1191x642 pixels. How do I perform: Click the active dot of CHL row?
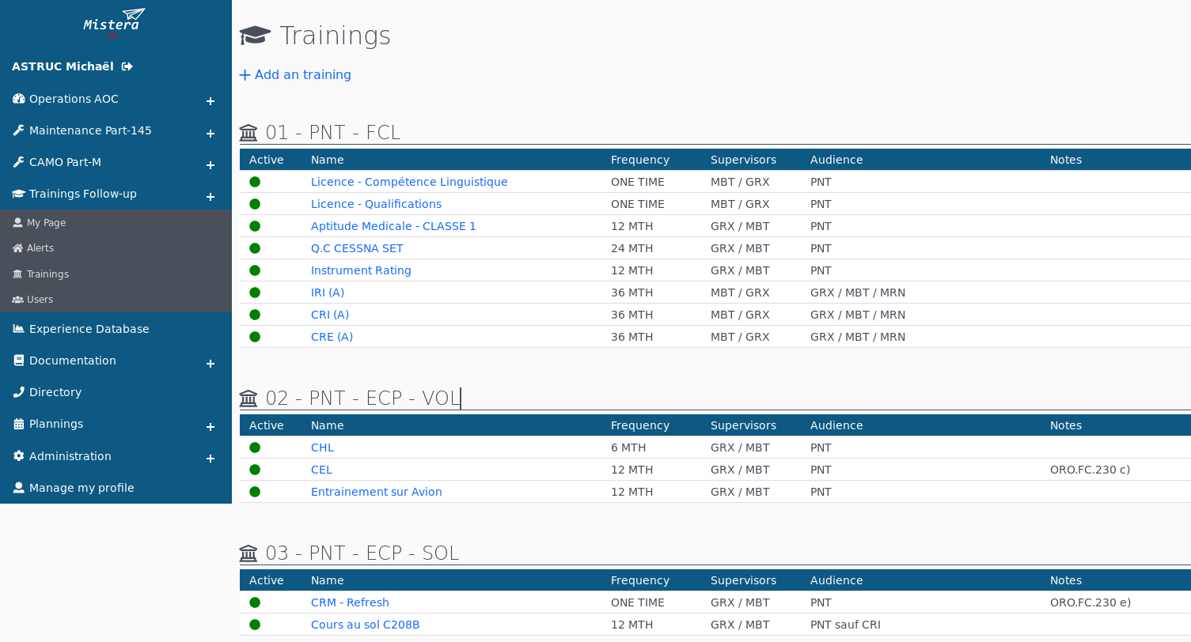pos(255,448)
